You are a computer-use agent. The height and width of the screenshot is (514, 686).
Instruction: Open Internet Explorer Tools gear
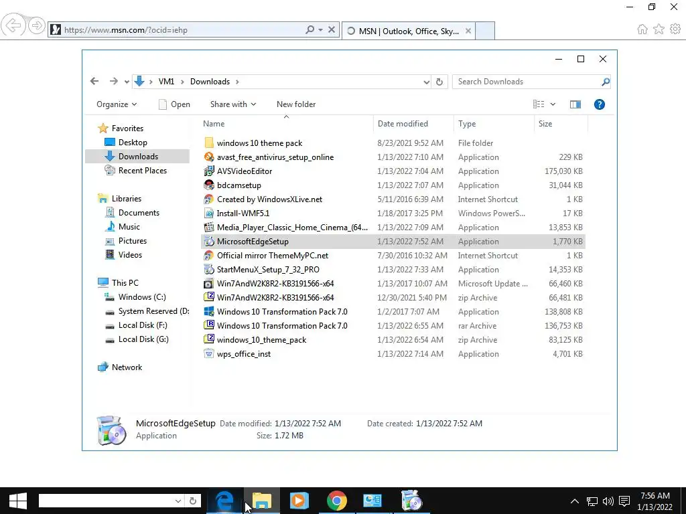coord(675,29)
